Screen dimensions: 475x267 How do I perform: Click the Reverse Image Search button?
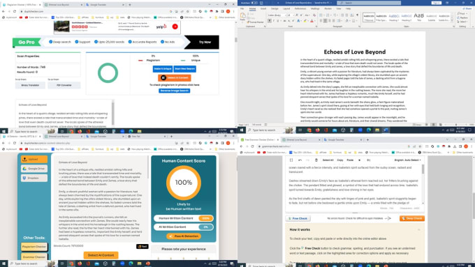point(175,91)
